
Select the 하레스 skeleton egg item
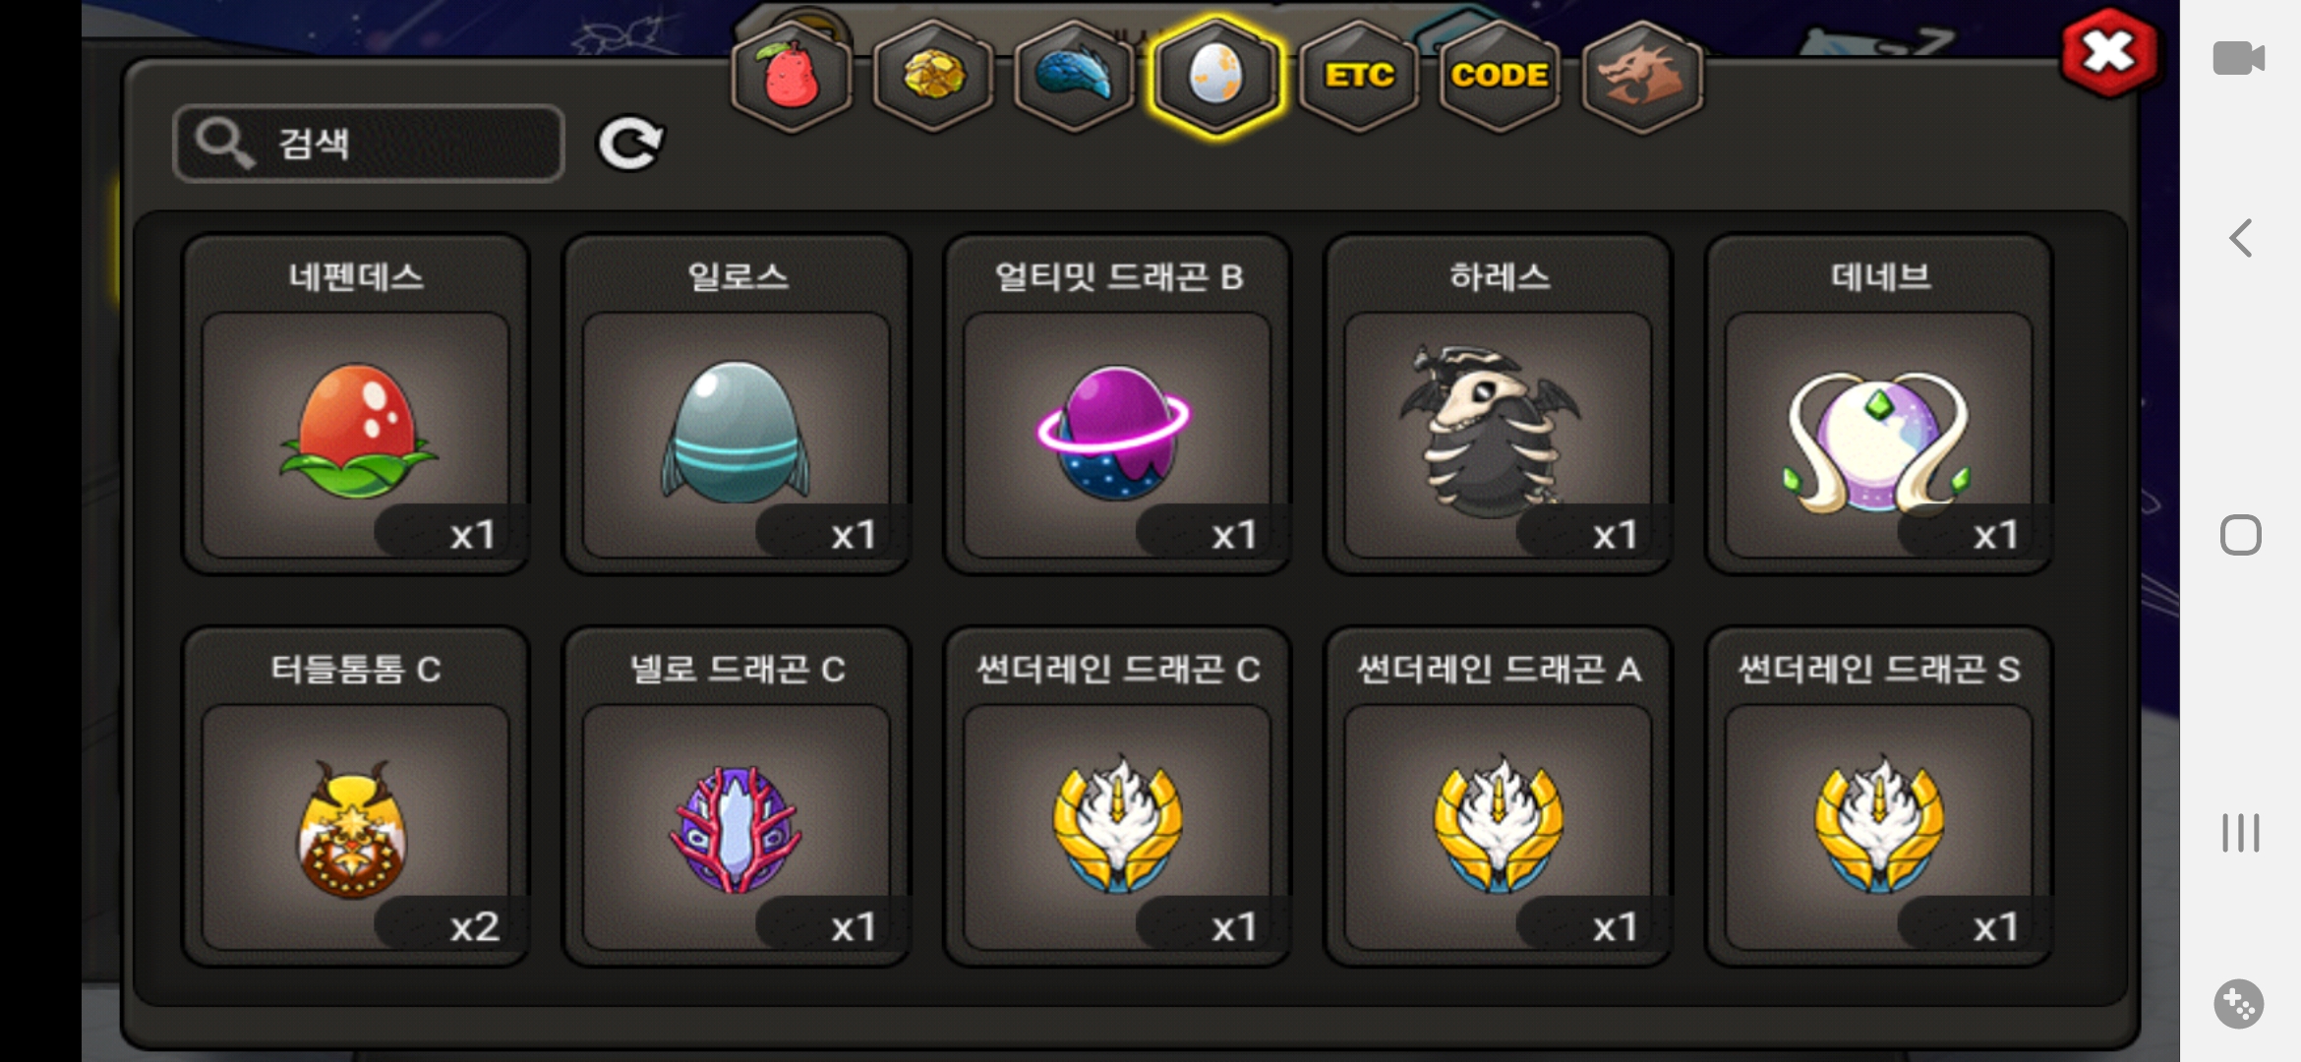pos(1499,404)
